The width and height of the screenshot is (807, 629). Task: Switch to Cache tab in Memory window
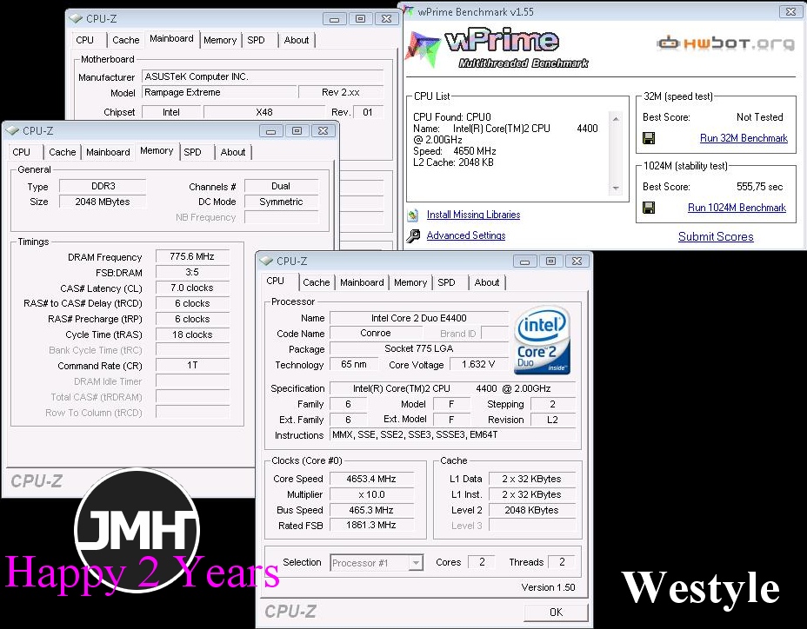63,152
